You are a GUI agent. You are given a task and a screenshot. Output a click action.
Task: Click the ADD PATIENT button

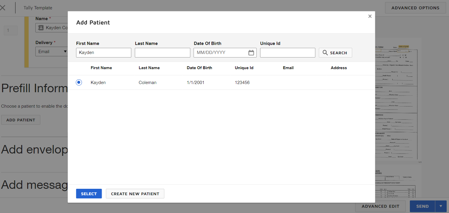coord(20,120)
